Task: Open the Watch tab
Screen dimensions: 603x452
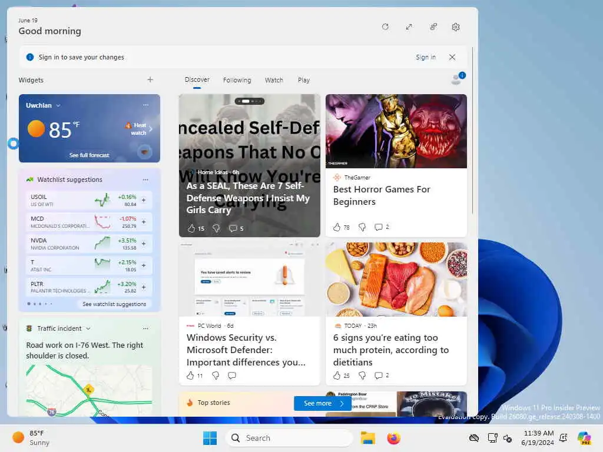Action: pyautogui.click(x=274, y=80)
